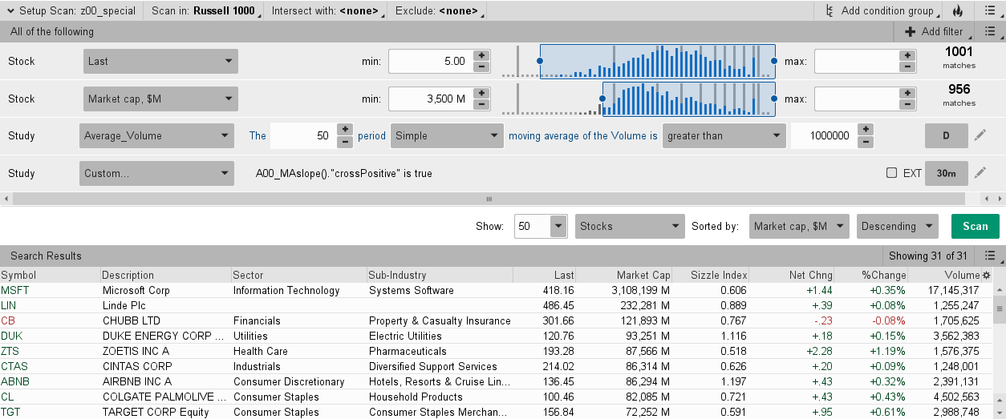
Task: Open the filter group list menu icon
Action: pos(989,32)
